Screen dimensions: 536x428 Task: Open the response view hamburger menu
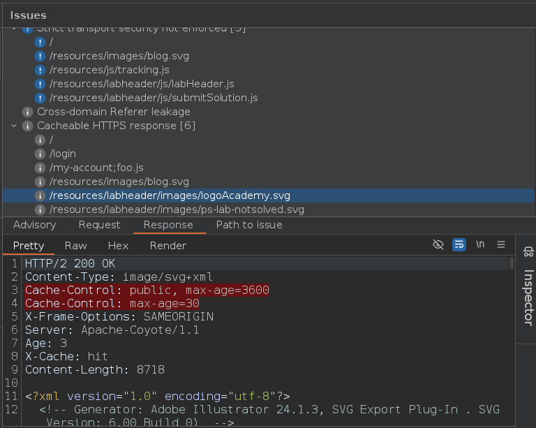click(500, 245)
